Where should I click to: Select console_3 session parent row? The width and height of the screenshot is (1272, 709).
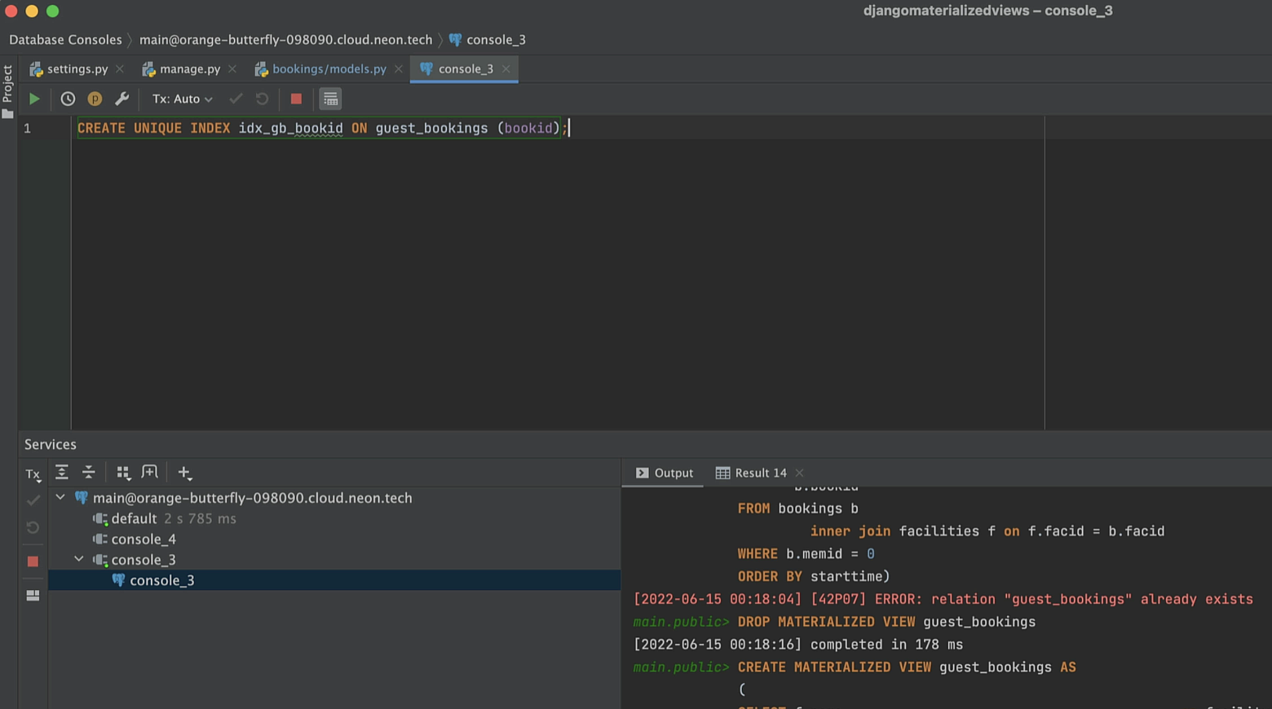[334, 559]
